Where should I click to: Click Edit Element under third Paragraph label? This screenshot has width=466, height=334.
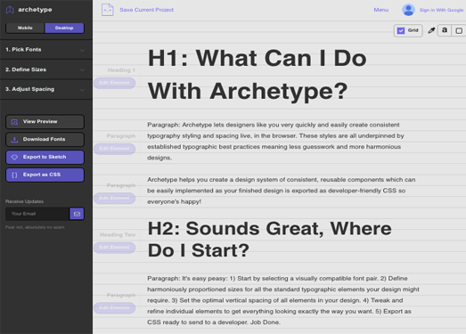tap(114, 307)
